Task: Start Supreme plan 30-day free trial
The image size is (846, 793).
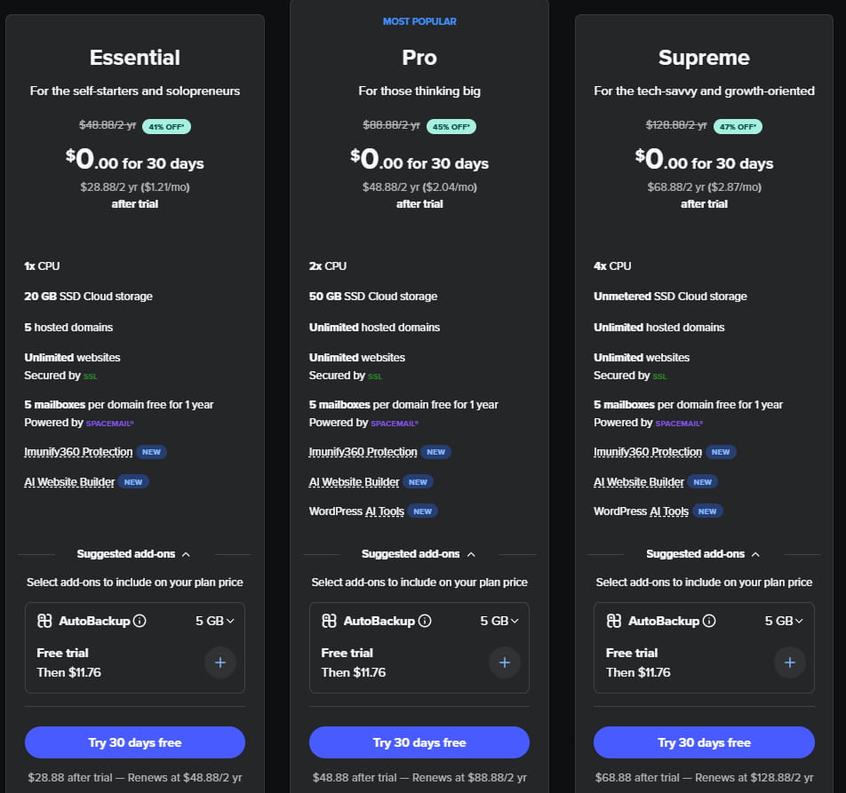Action: pos(704,742)
